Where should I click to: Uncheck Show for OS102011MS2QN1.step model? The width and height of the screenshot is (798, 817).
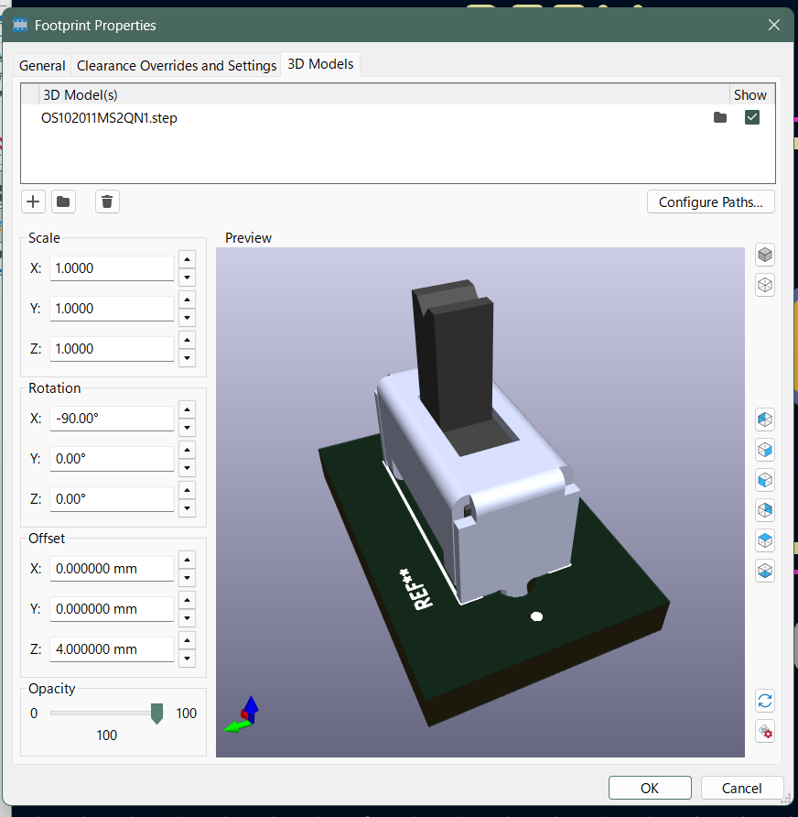click(752, 118)
